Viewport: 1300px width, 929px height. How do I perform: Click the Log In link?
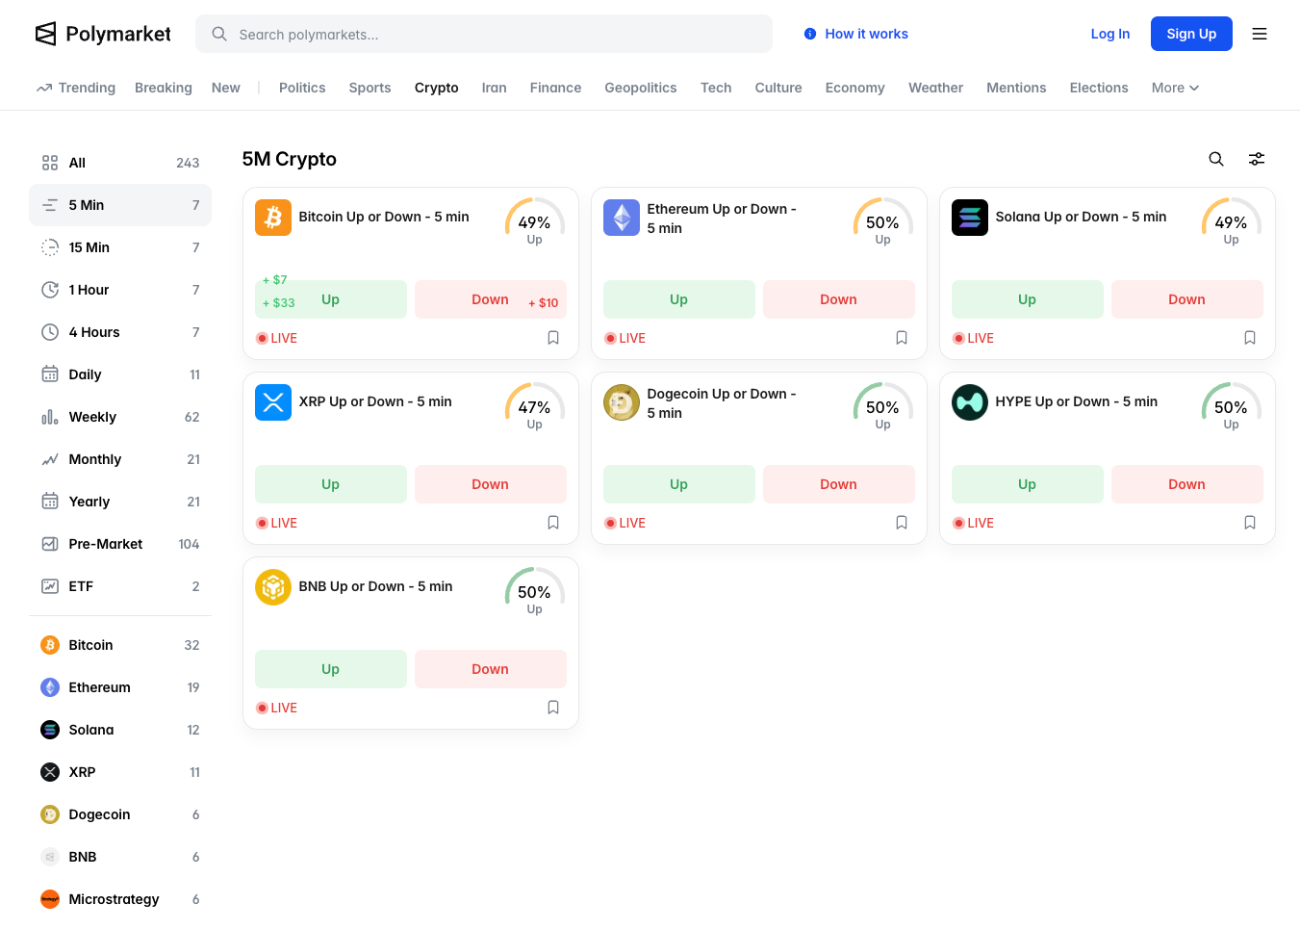pos(1110,34)
